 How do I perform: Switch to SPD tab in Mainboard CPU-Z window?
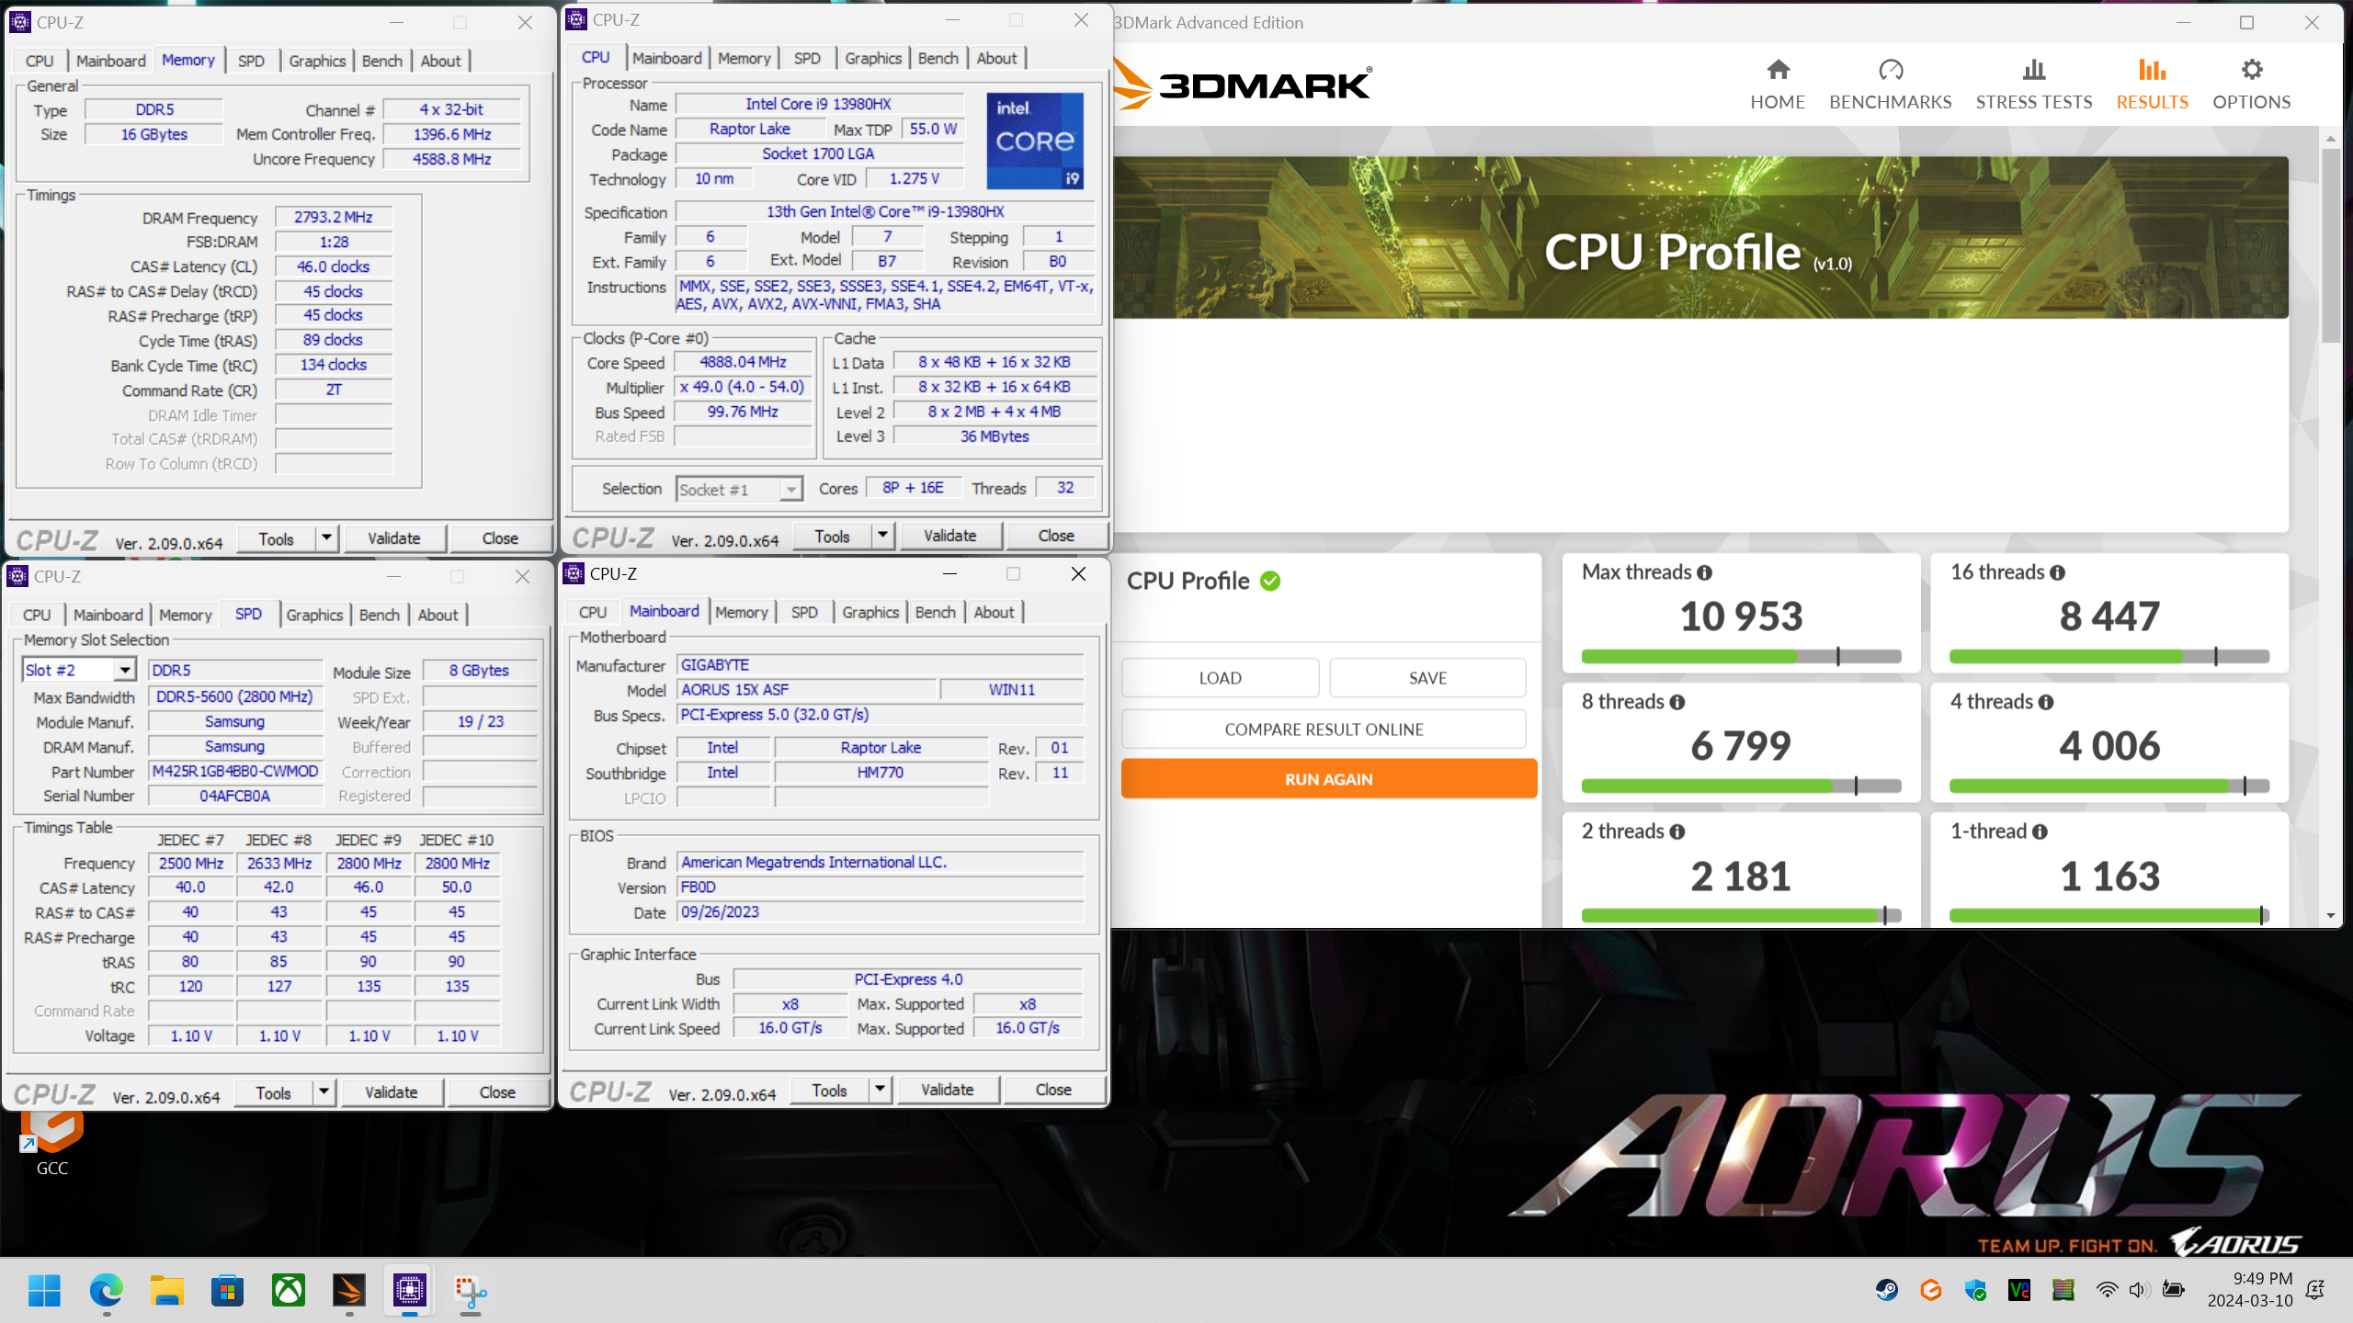pos(804,612)
